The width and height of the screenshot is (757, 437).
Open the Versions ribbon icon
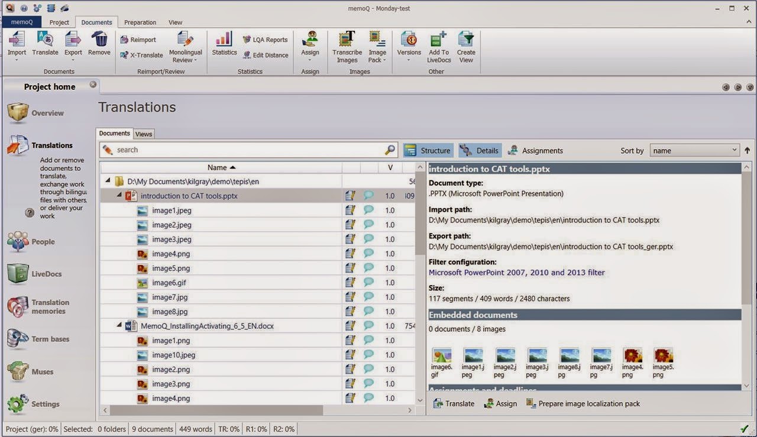(x=409, y=40)
